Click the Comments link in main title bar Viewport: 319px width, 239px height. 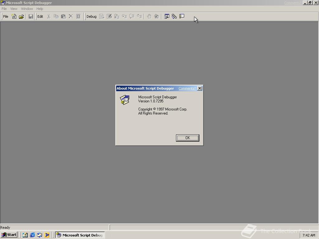point(292,3)
